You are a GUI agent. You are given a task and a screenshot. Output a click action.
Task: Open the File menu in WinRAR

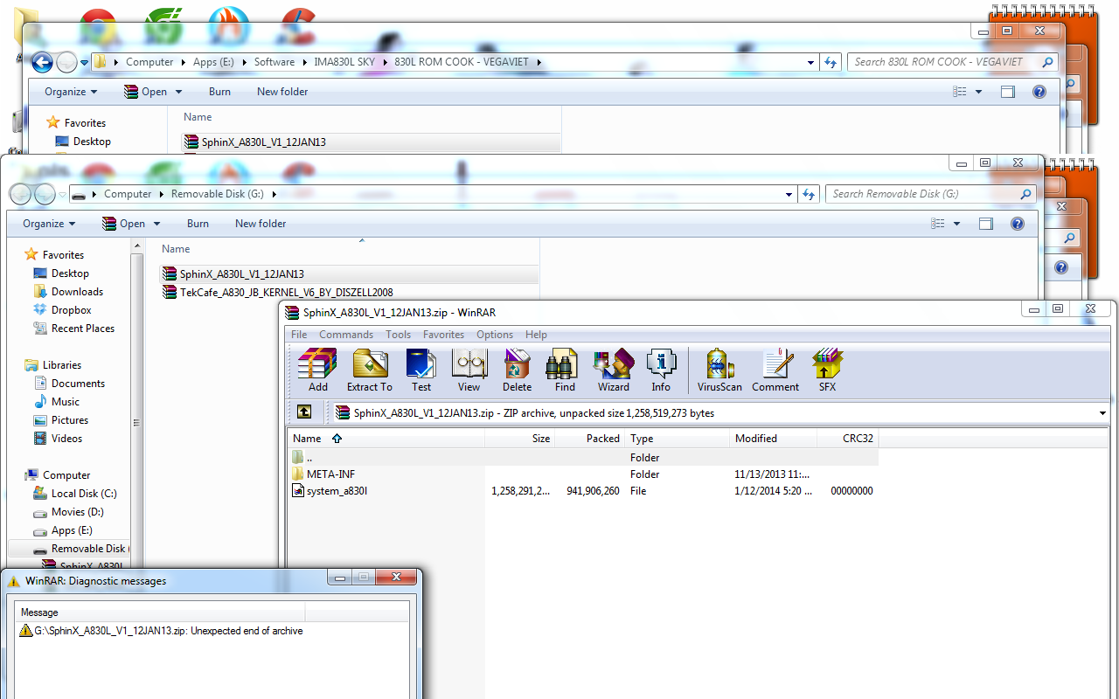tap(299, 335)
